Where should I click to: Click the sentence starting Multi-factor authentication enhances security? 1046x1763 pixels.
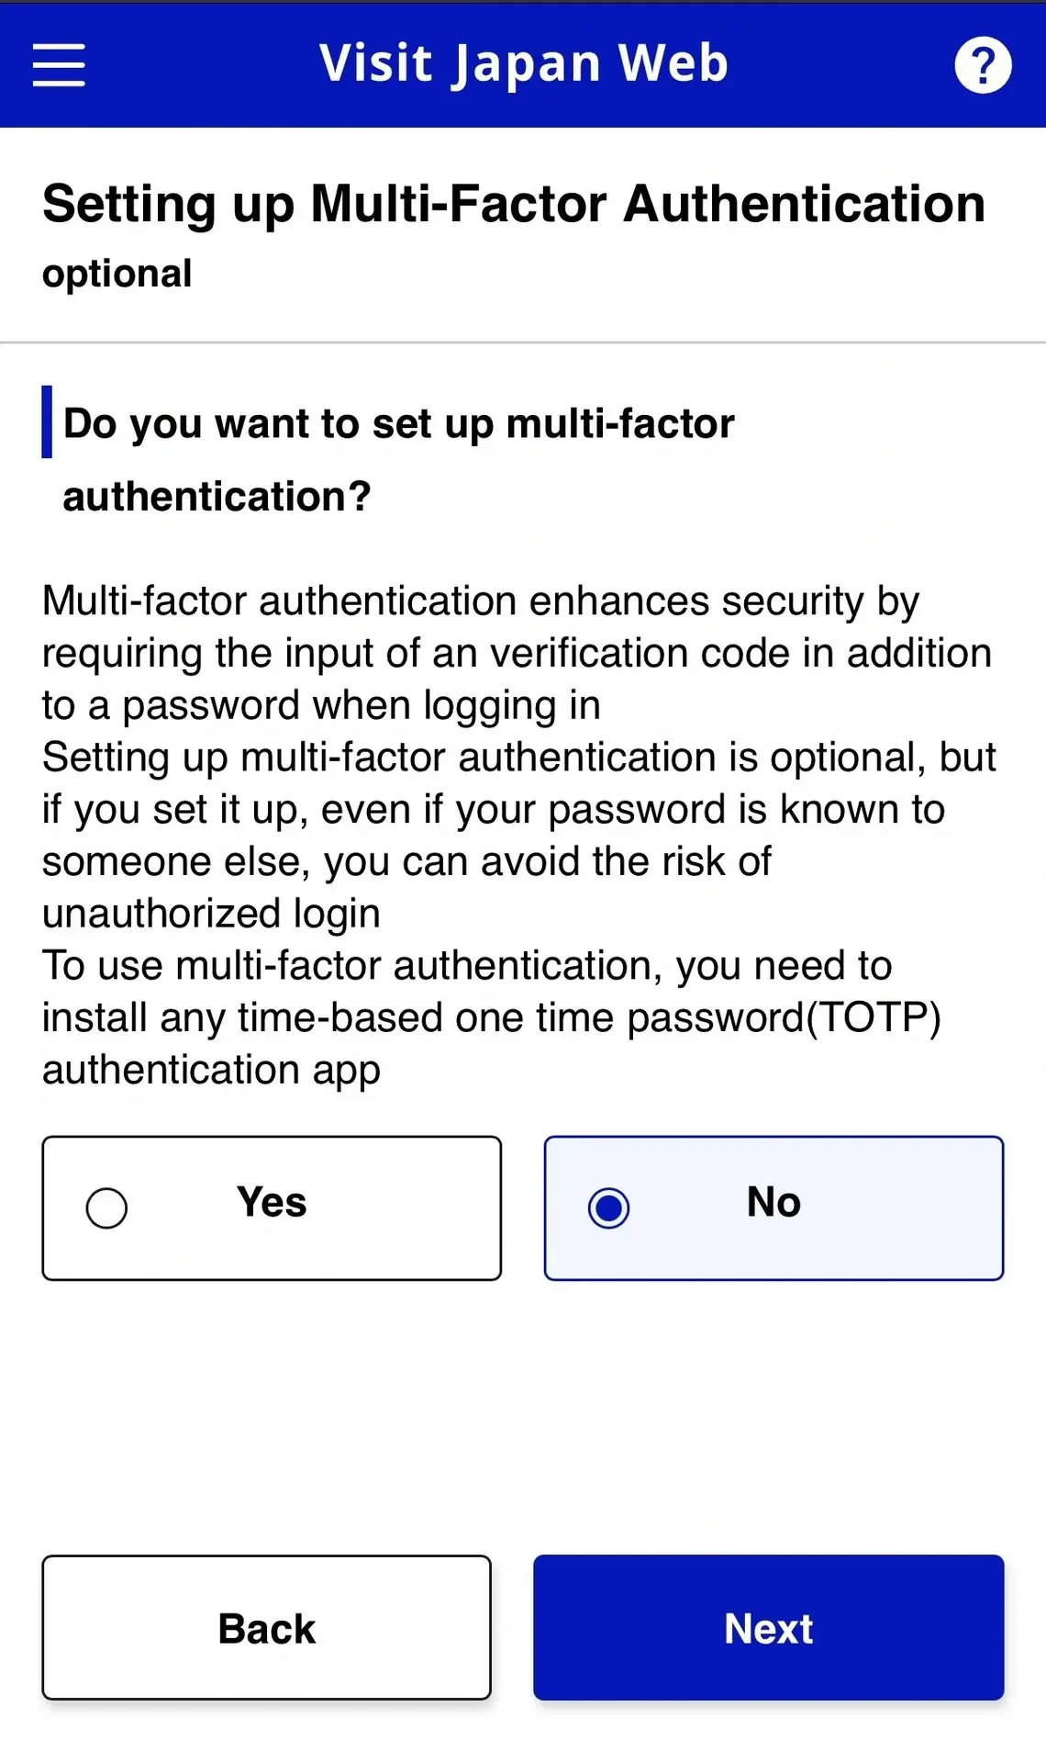pos(517,653)
